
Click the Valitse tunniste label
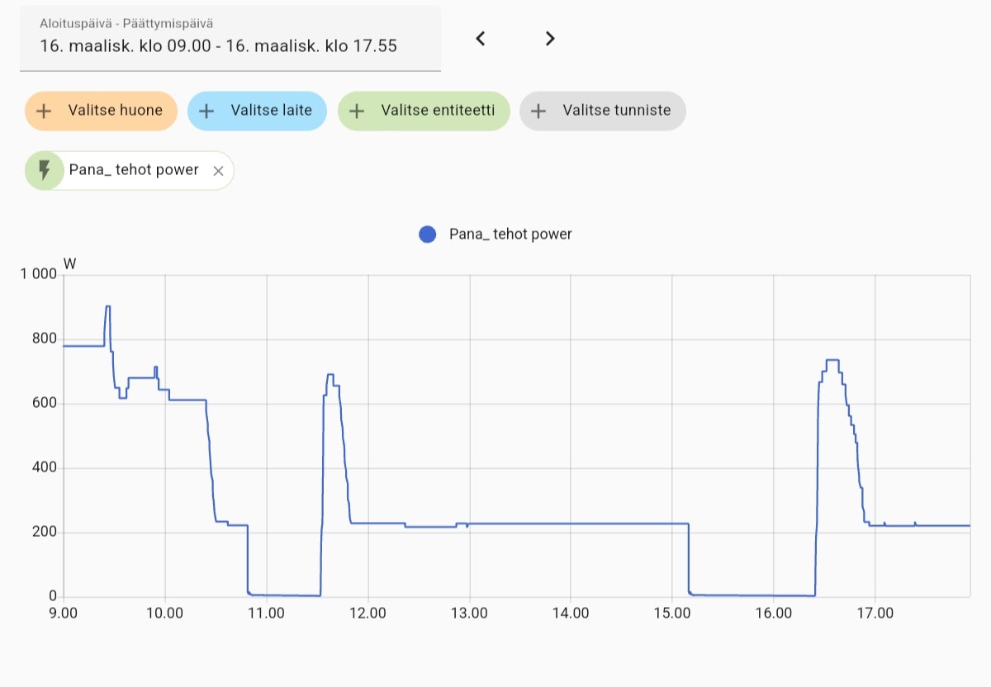616,111
